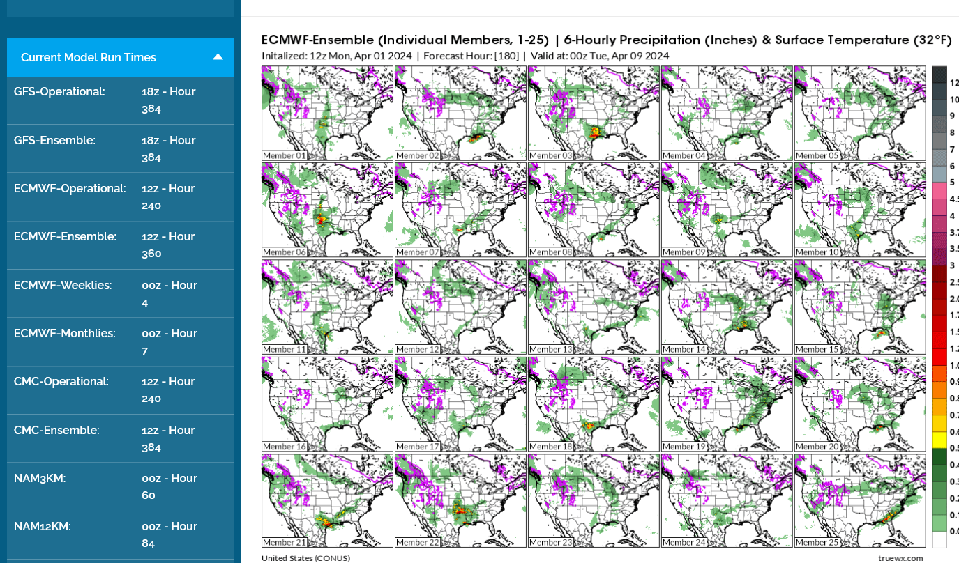Click the NAM12KM model row
This screenshot has width=959, height=563.
120,534
